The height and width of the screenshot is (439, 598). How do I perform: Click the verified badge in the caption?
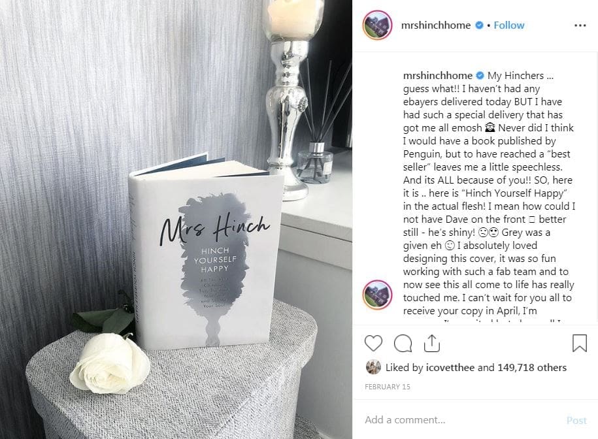click(x=480, y=76)
